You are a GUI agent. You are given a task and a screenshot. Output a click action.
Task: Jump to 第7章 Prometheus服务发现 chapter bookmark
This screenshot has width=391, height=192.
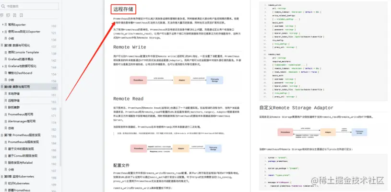coord(22,135)
